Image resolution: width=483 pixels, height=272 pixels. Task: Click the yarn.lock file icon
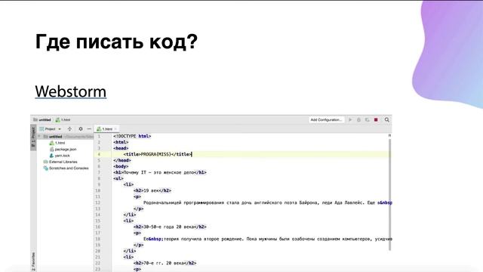[x=52, y=156]
